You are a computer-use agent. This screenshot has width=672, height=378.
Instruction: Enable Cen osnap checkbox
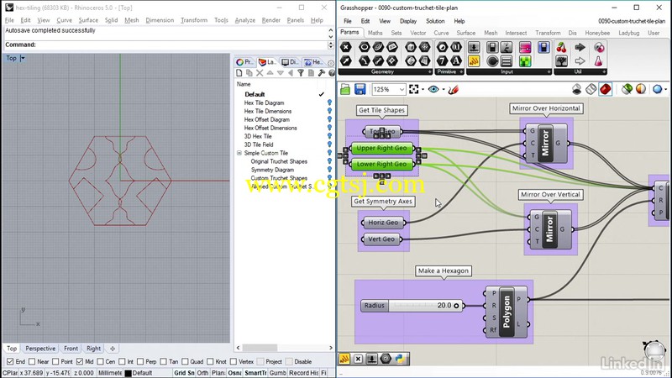click(x=100, y=362)
